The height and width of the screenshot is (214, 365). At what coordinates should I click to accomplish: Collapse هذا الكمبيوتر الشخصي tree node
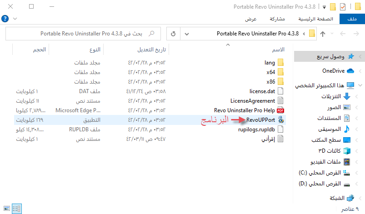coord(360,85)
